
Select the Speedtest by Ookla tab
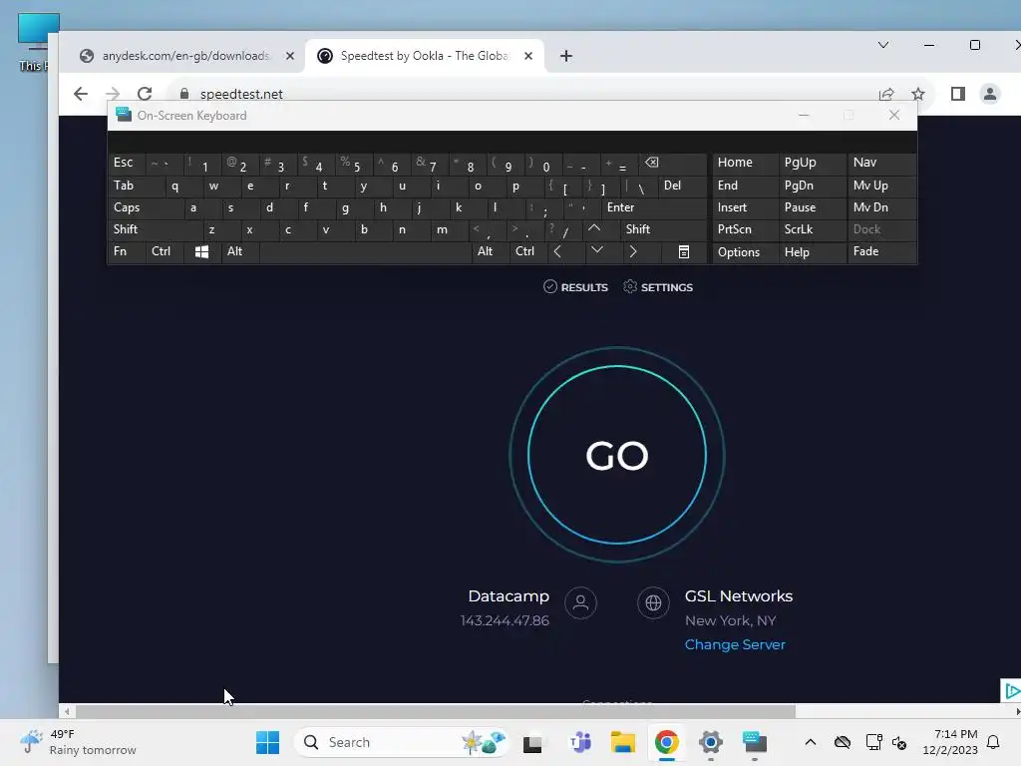point(423,56)
